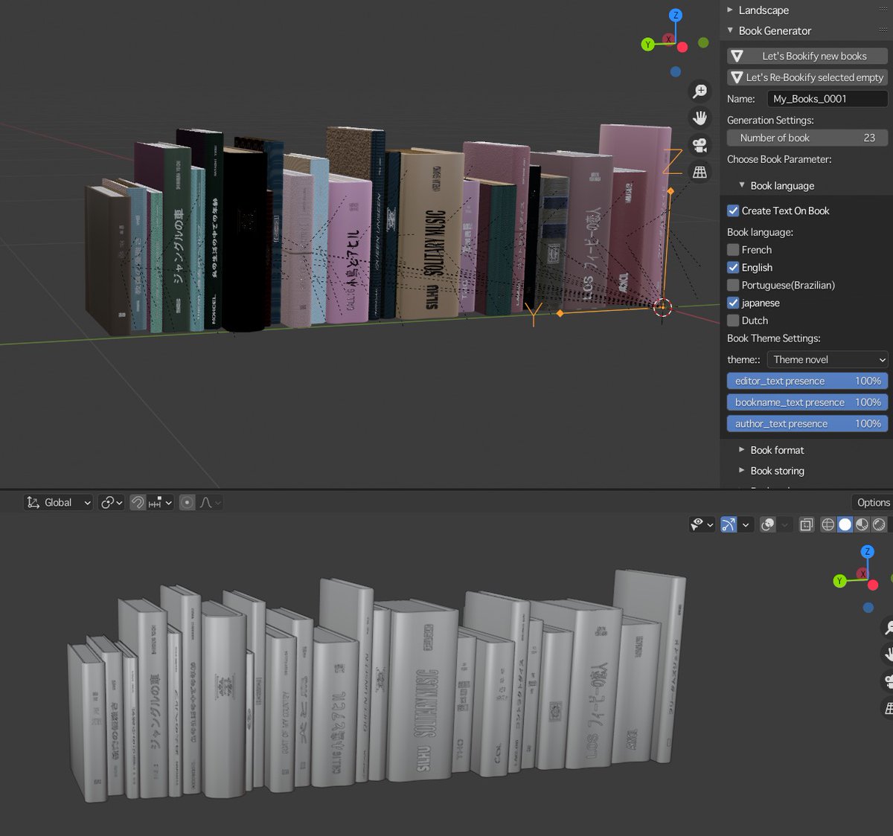893x836 pixels.
Task: Open the Theme novel dropdown
Action: (x=827, y=359)
